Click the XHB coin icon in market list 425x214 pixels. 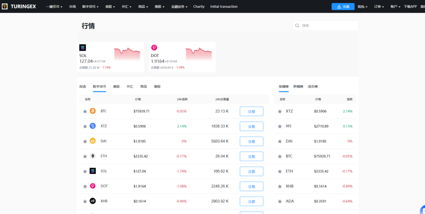pos(93,201)
